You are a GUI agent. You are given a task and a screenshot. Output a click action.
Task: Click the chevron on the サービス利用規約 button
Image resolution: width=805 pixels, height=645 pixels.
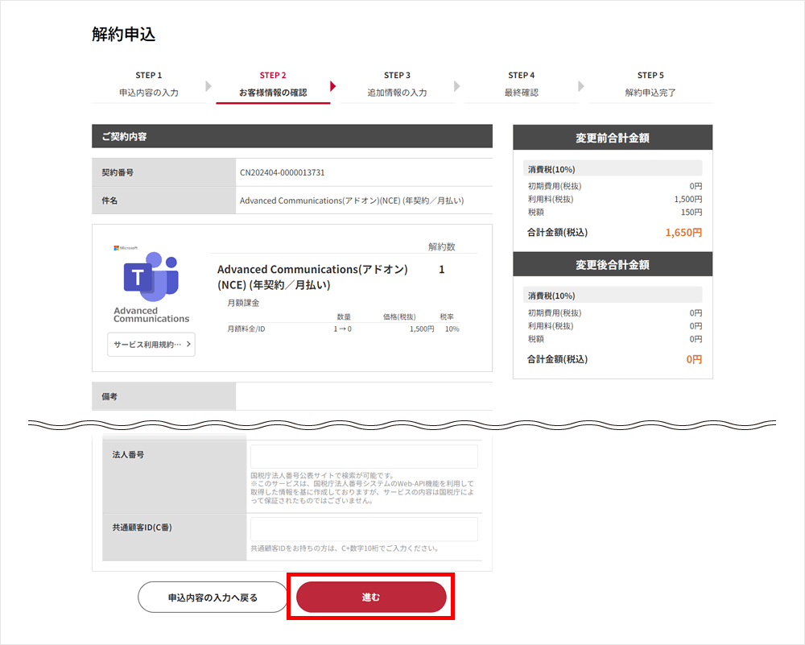coord(188,344)
